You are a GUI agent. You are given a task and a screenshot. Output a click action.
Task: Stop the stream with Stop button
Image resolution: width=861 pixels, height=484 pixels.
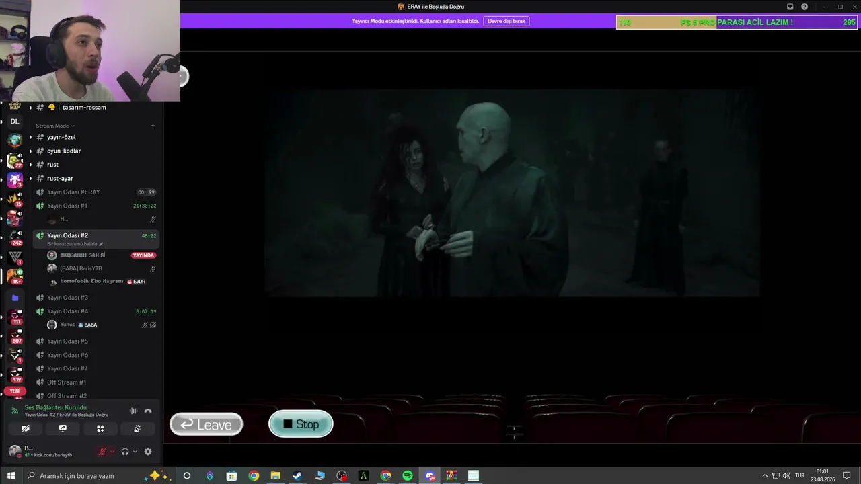click(x=301, y=424)
